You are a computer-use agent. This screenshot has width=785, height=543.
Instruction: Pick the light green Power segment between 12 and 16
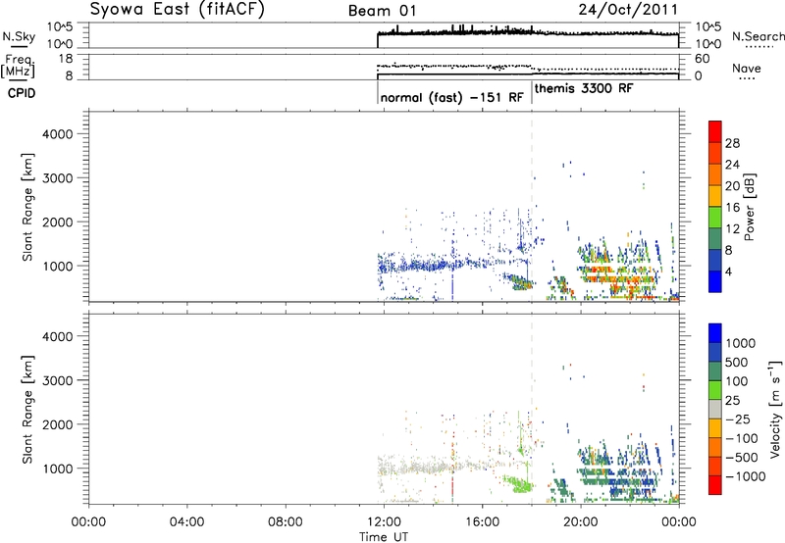point(715,217)
